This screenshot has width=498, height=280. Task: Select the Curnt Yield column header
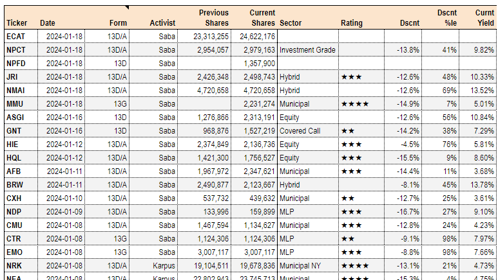[x=484, y=17]
